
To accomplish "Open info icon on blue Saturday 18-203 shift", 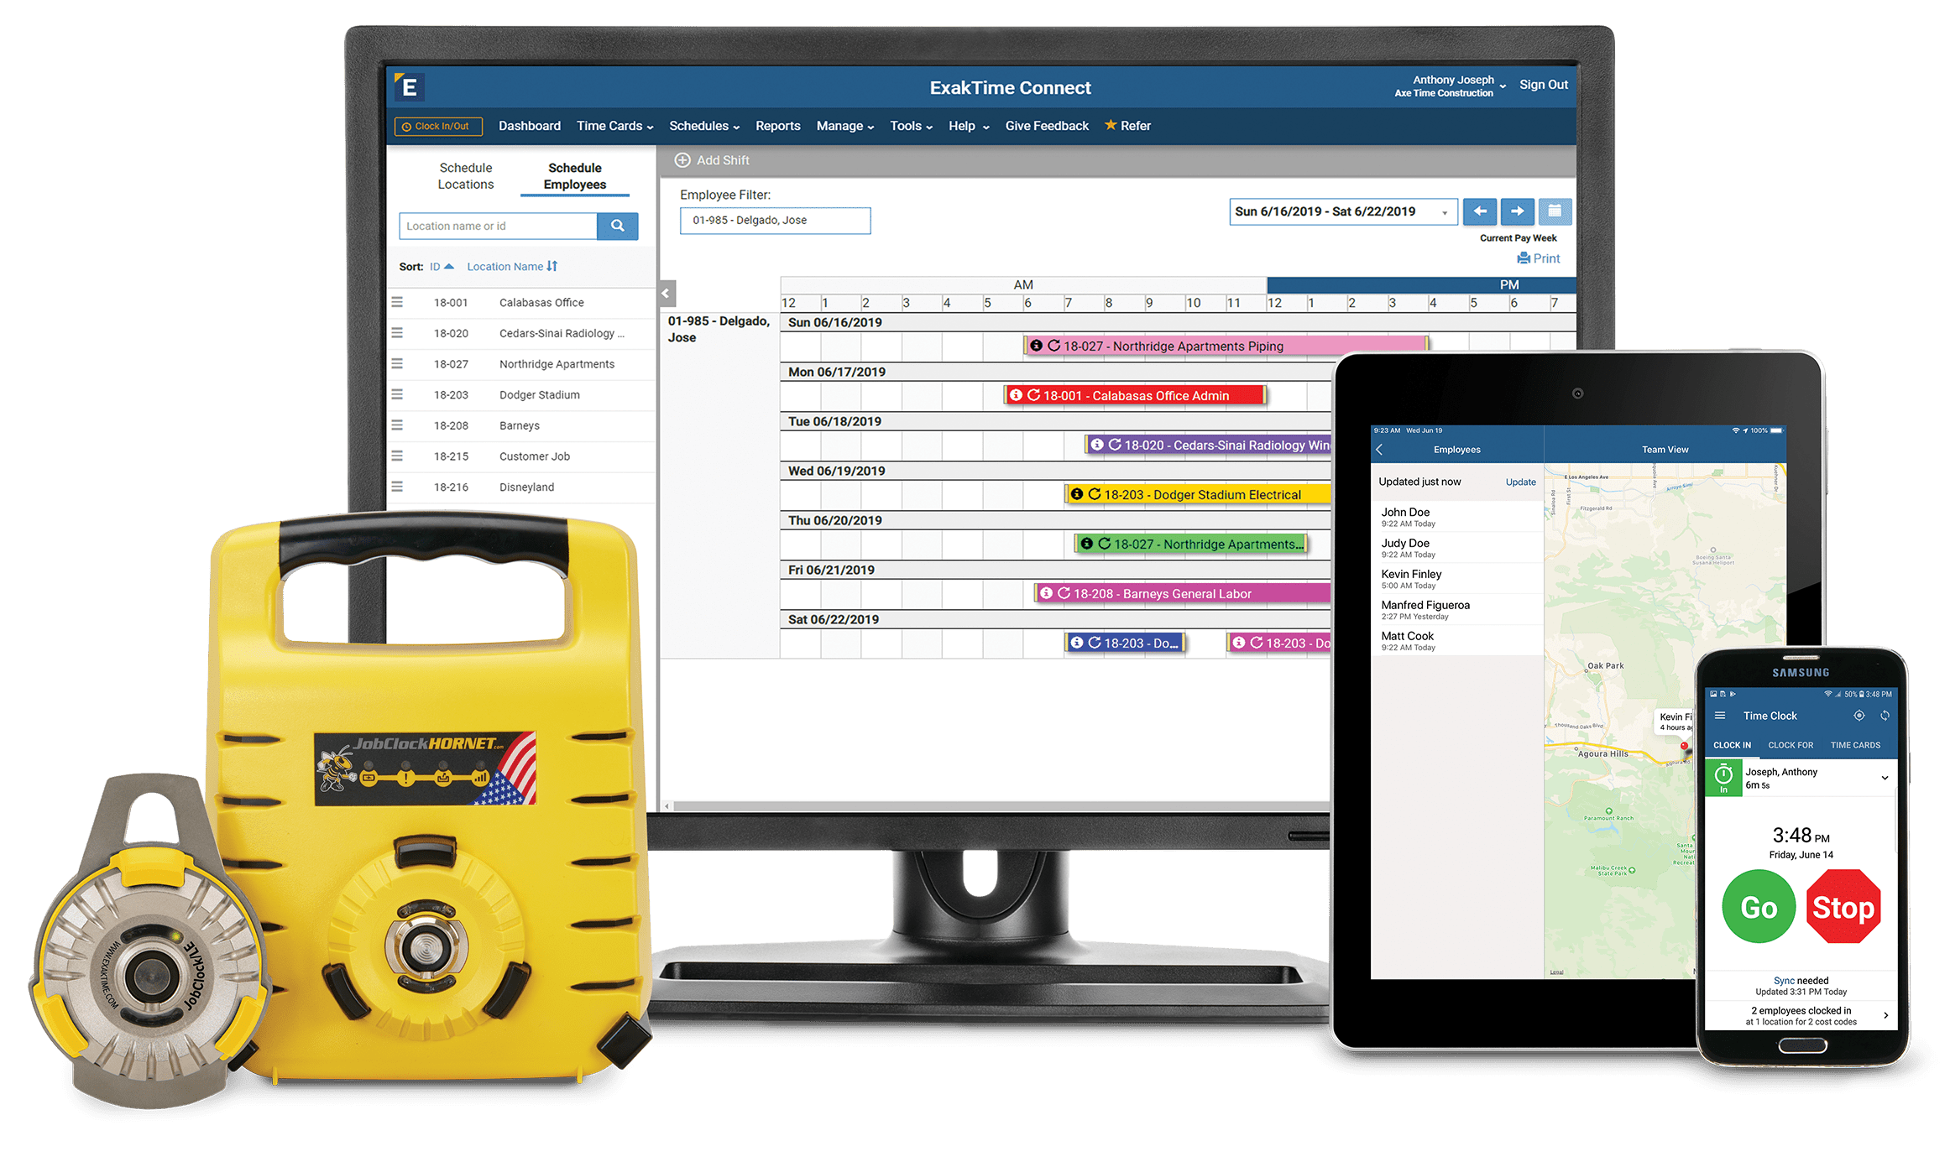I will 1076,643.
